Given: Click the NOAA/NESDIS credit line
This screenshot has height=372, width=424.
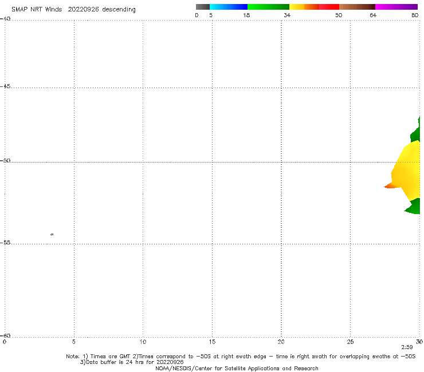Looking at the screenshot, I should (237, 369).
